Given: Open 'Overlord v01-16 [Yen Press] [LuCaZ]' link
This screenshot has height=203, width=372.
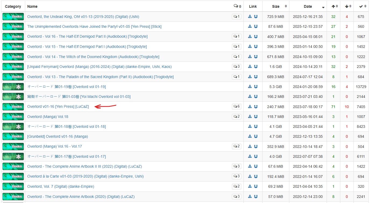Looking at the screenshot, I should pos(58,106).
